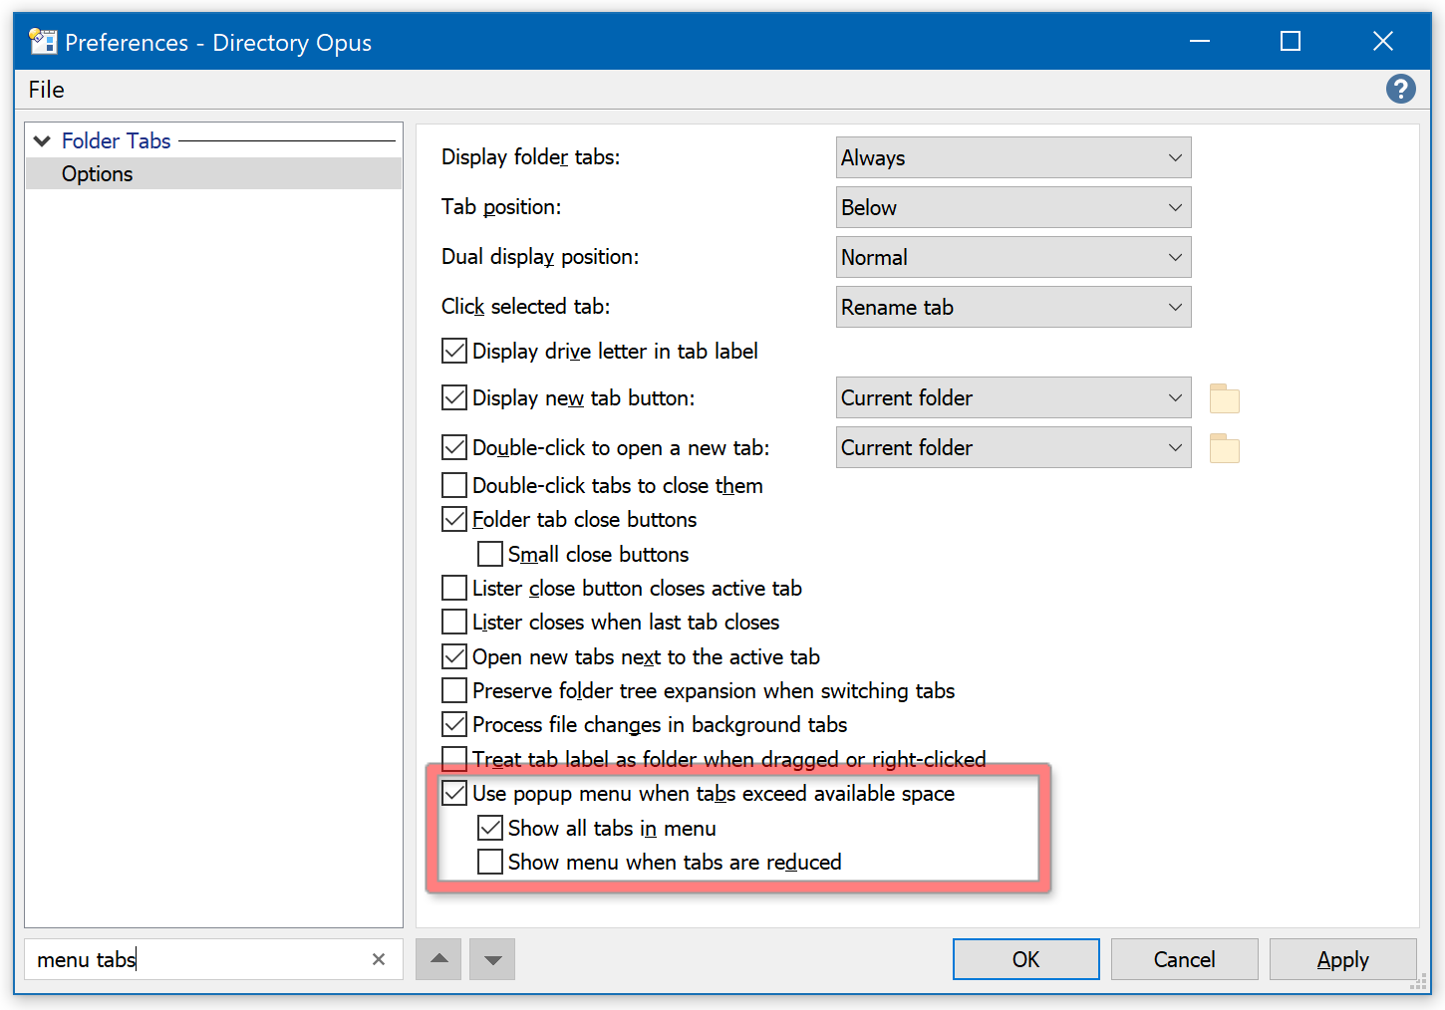Close the Preferences window
The height and width of the screenshot is (1010, 1445).
(x=1383, y=41)
